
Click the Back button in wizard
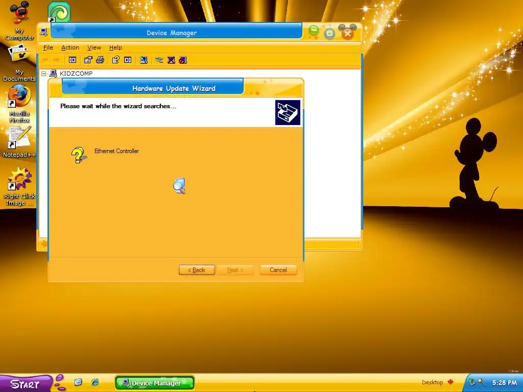click(x=197, y=270)
